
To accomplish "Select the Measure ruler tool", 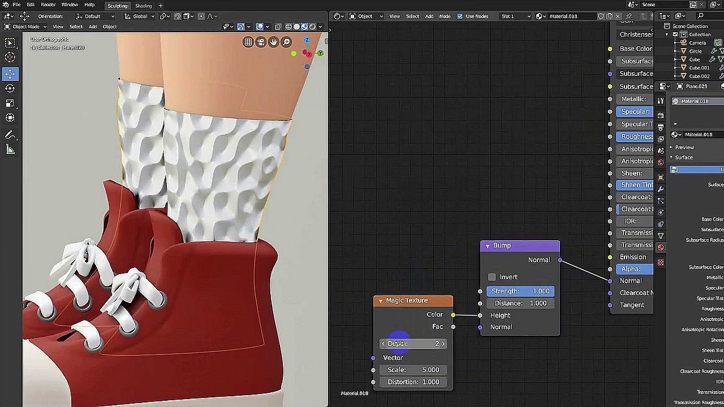I will point(10,150).
